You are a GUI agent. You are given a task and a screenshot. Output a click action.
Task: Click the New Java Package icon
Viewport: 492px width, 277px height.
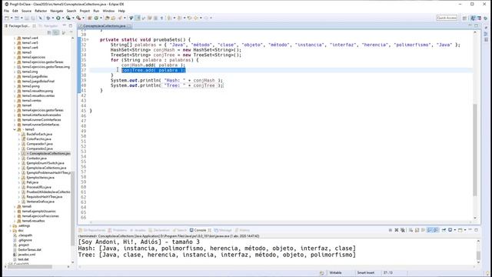[x=89, y=18]
